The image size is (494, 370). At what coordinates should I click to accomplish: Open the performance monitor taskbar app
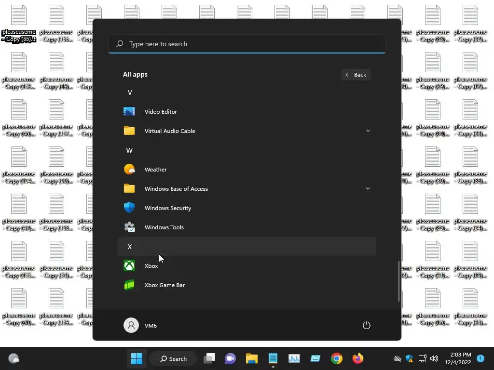[294, 358]
